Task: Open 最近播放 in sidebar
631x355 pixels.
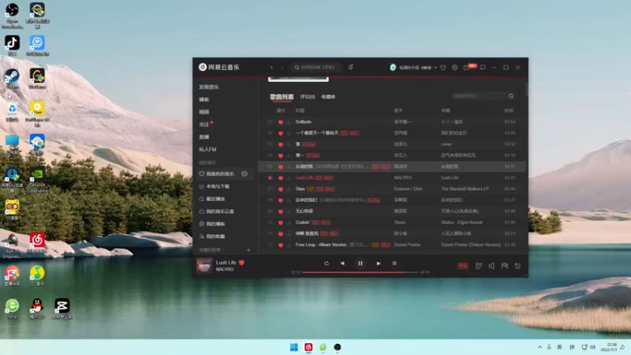Action: point(215,199)
